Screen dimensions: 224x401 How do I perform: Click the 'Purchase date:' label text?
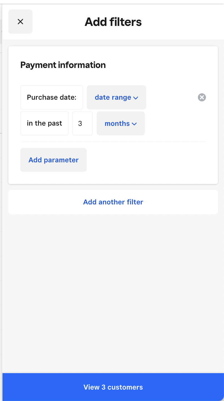51,97
